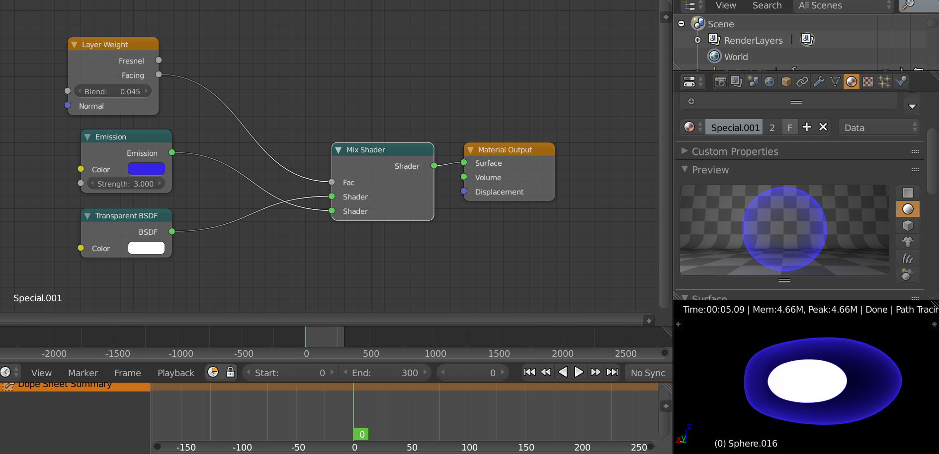Toggle fake user F button for material
Screen dimensions: 939x454
(x=790, y=128)
